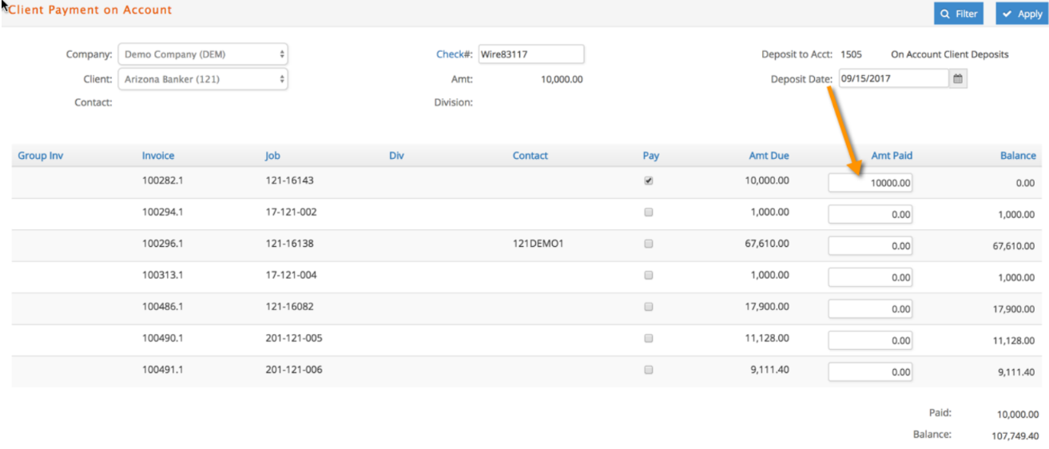
Task: Click job 201-121-005
Action: point(294,338)
